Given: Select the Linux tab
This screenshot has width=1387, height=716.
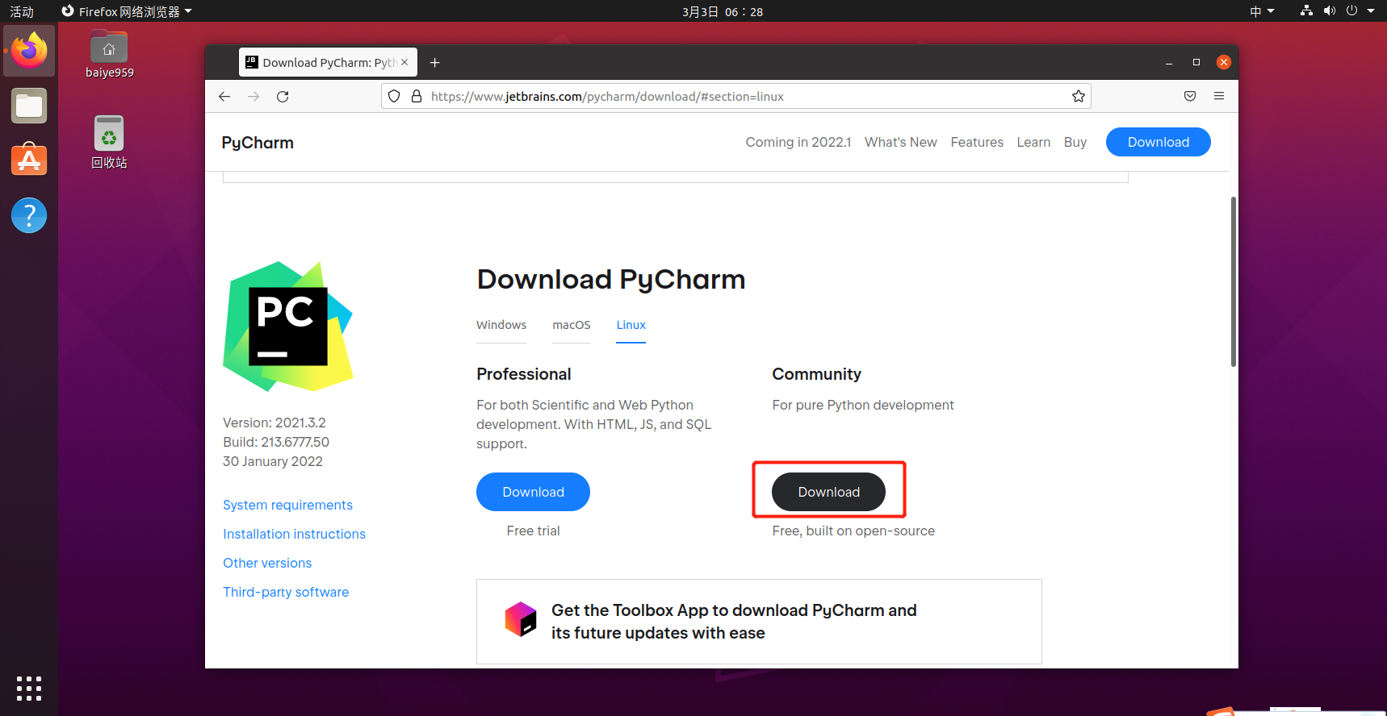Looking at the screenshot, I should pos(631,325).
